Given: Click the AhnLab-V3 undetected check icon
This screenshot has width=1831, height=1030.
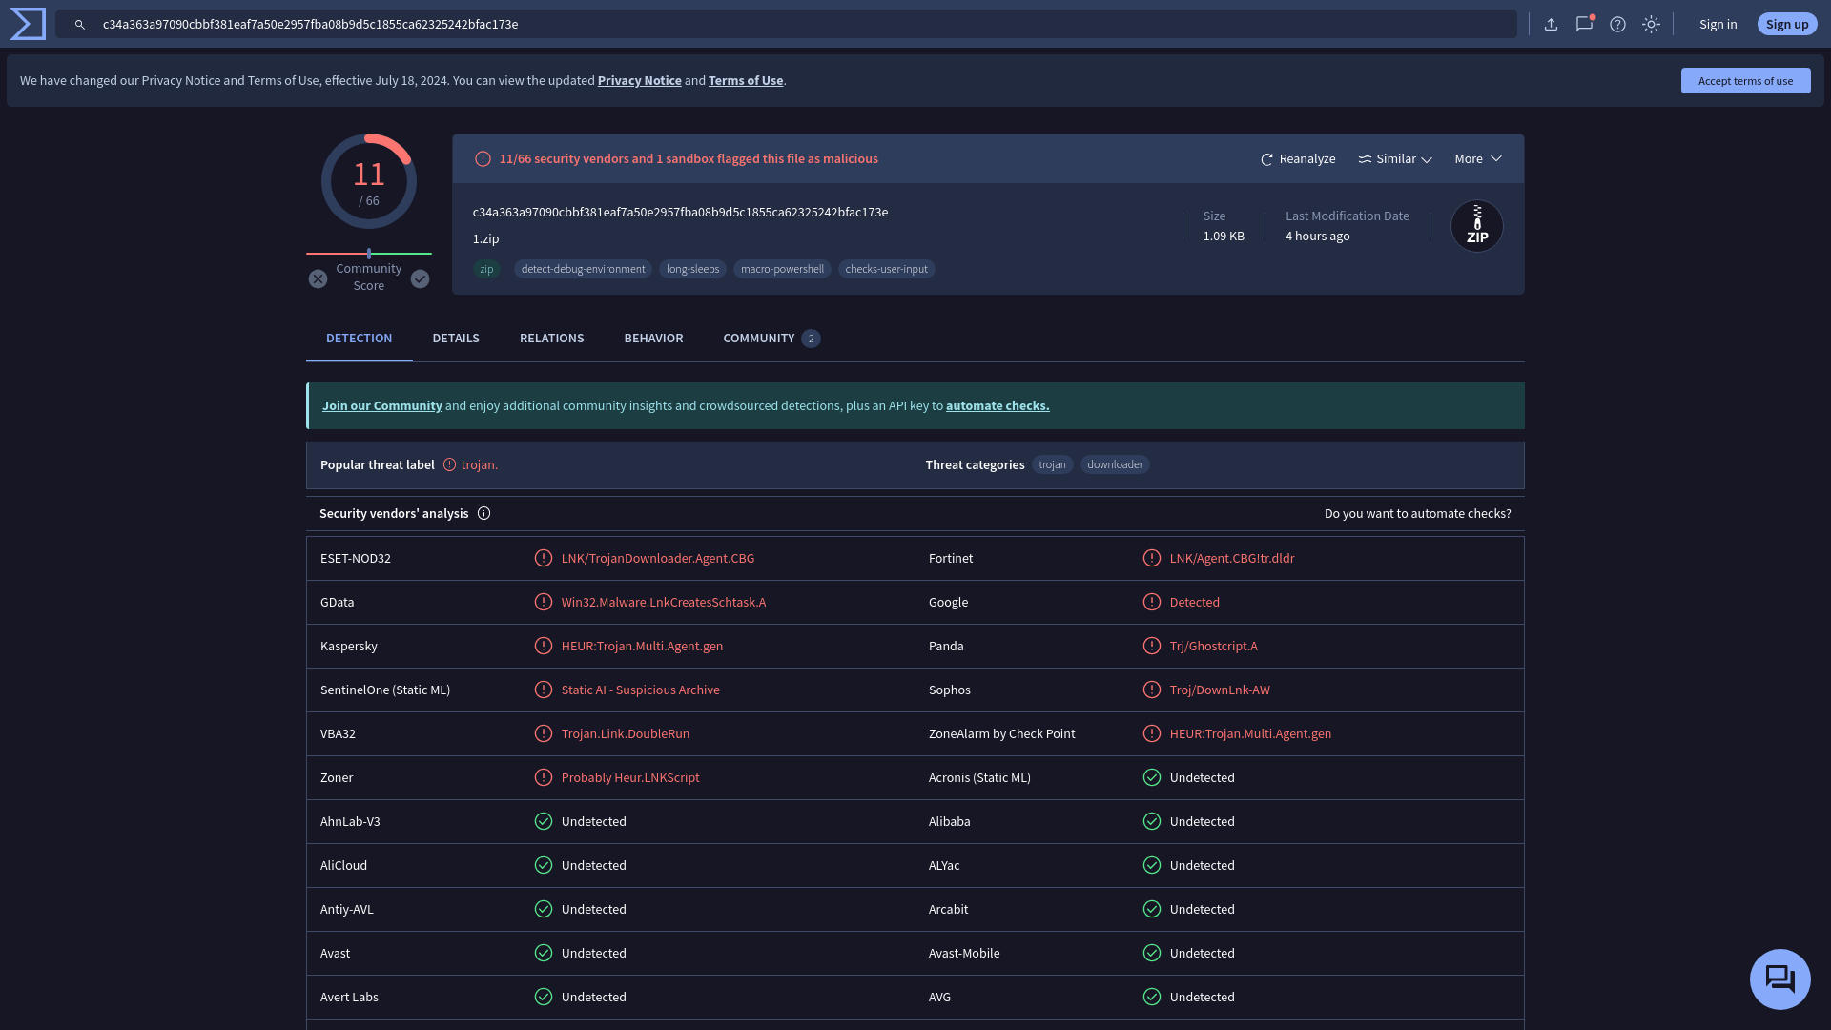Looking at the screenshot, I should pos(544,822).
